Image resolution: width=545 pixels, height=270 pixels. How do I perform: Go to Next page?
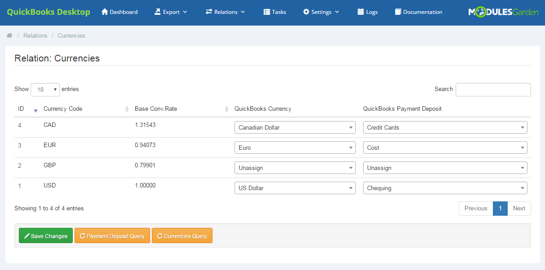coord(519,209)
